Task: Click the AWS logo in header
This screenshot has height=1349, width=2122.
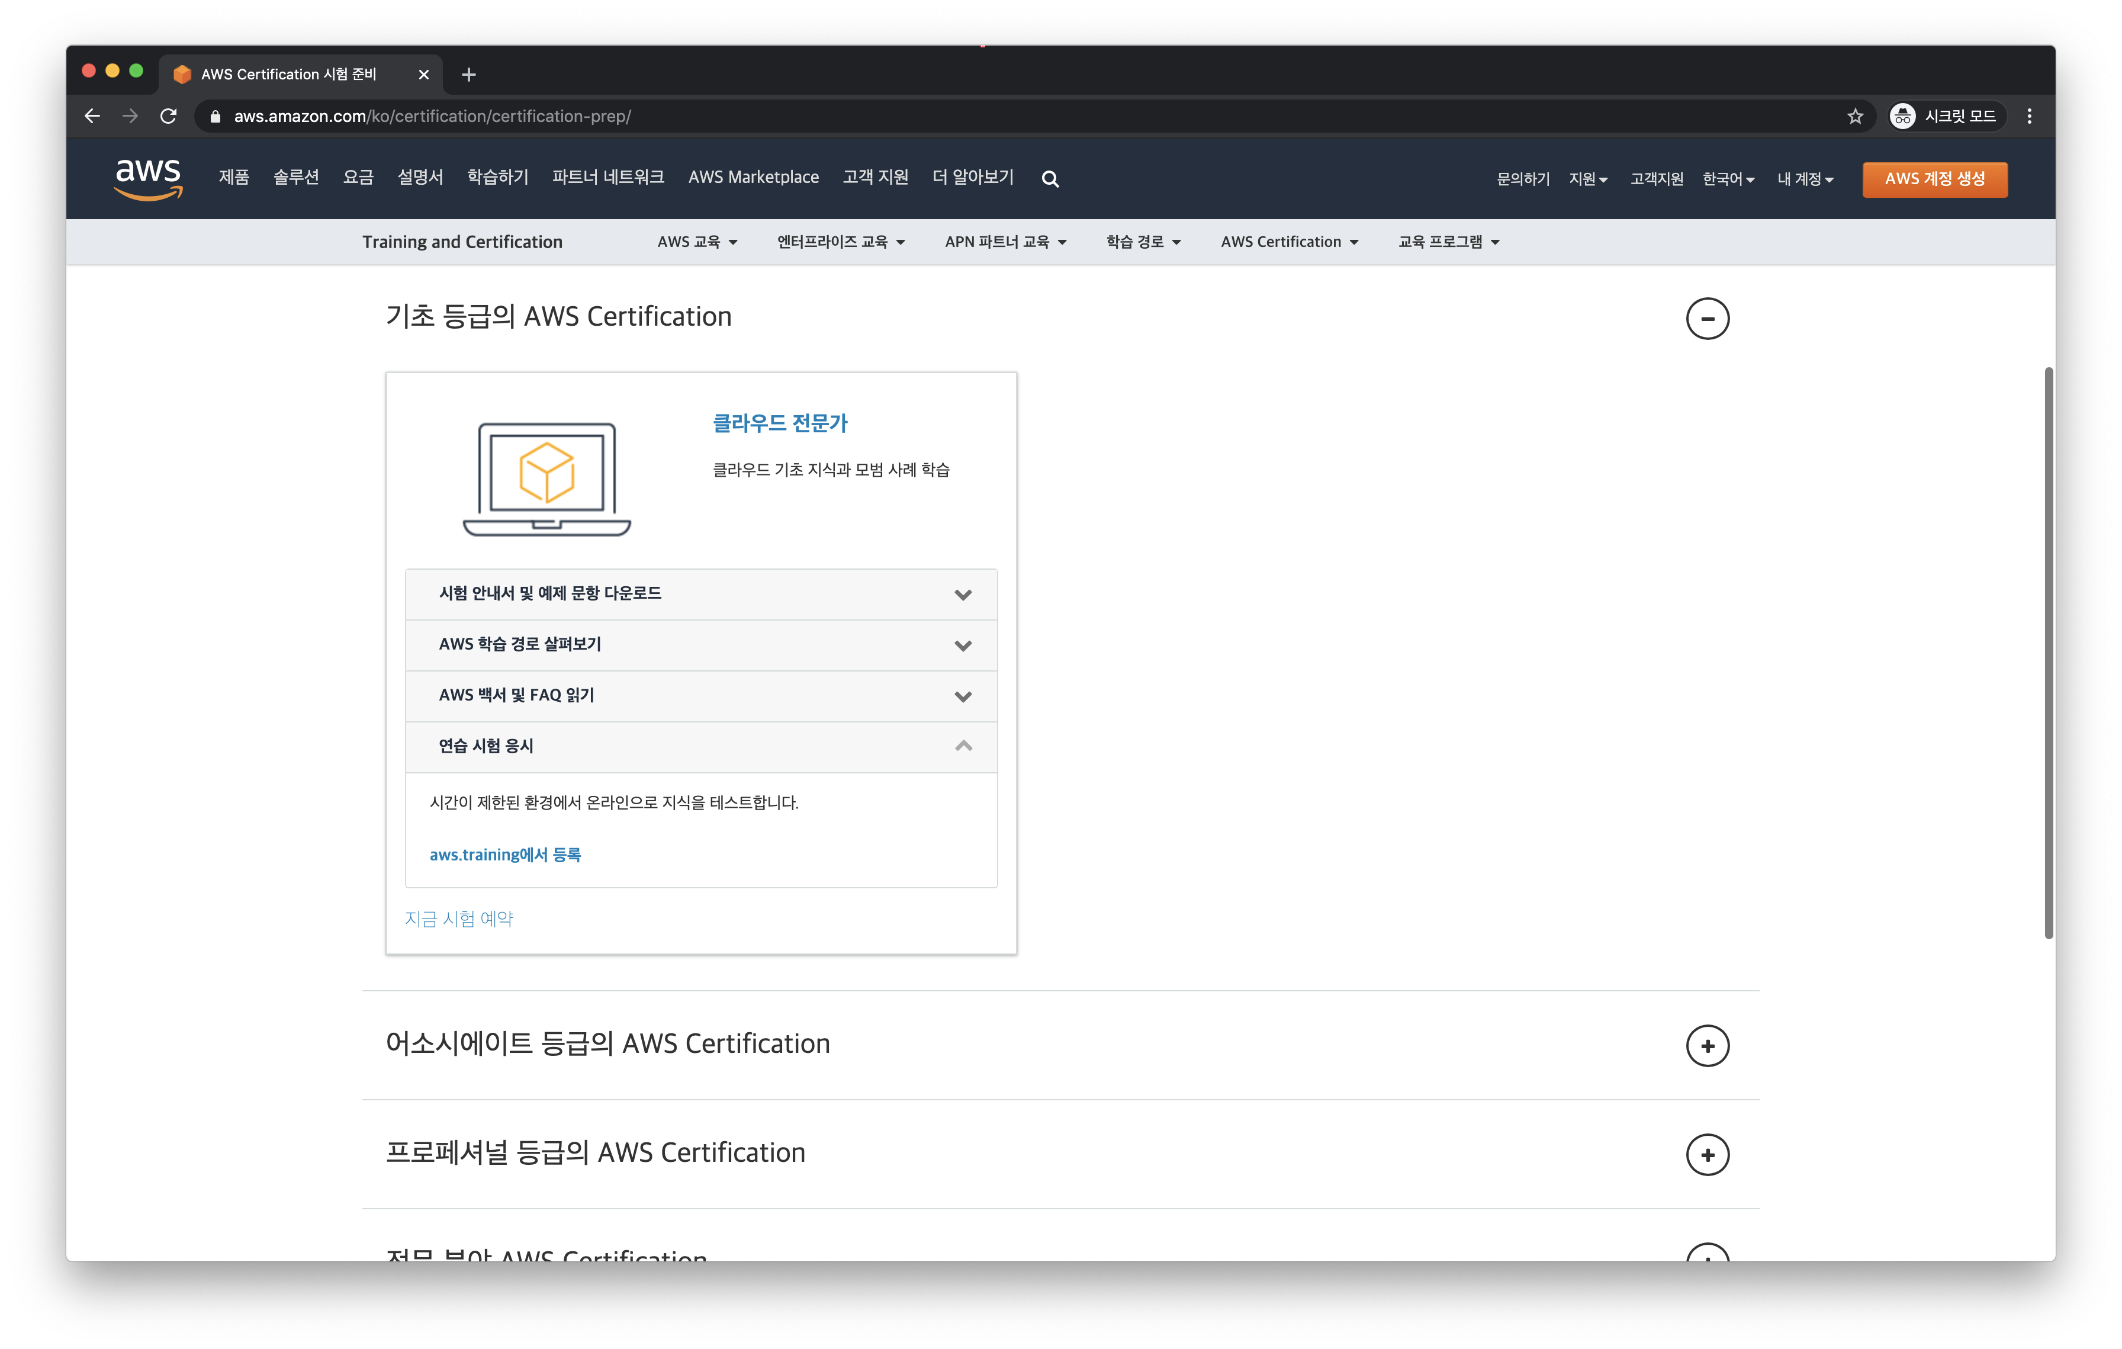Action: [148, 179]
